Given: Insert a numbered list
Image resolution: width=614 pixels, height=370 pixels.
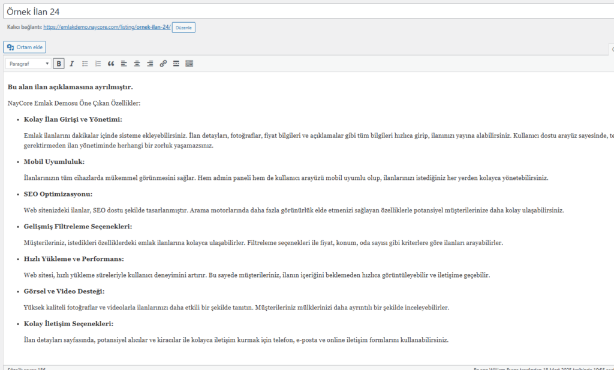Looking at the screenshot, I should 98,64.
